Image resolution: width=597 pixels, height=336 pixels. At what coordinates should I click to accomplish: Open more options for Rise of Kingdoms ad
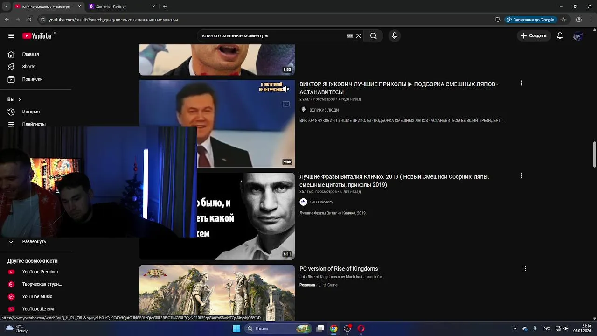[x=525, y=269]
